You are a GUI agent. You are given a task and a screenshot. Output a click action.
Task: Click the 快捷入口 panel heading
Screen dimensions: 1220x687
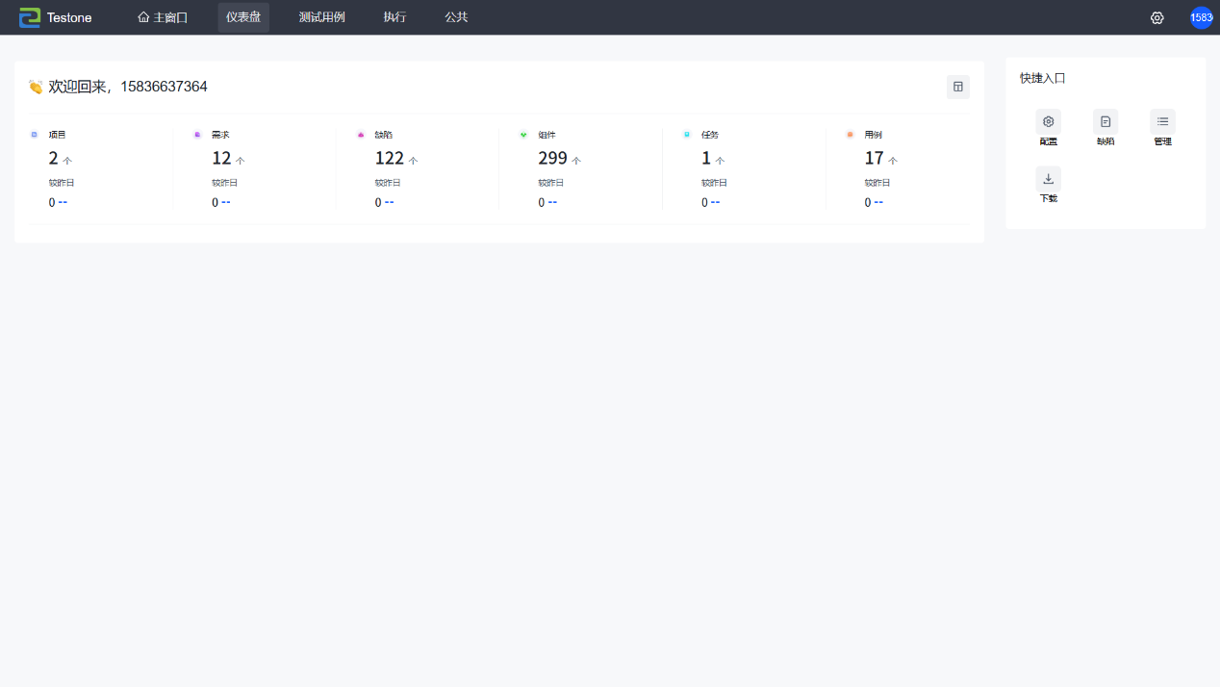[x=1043, y=78]
